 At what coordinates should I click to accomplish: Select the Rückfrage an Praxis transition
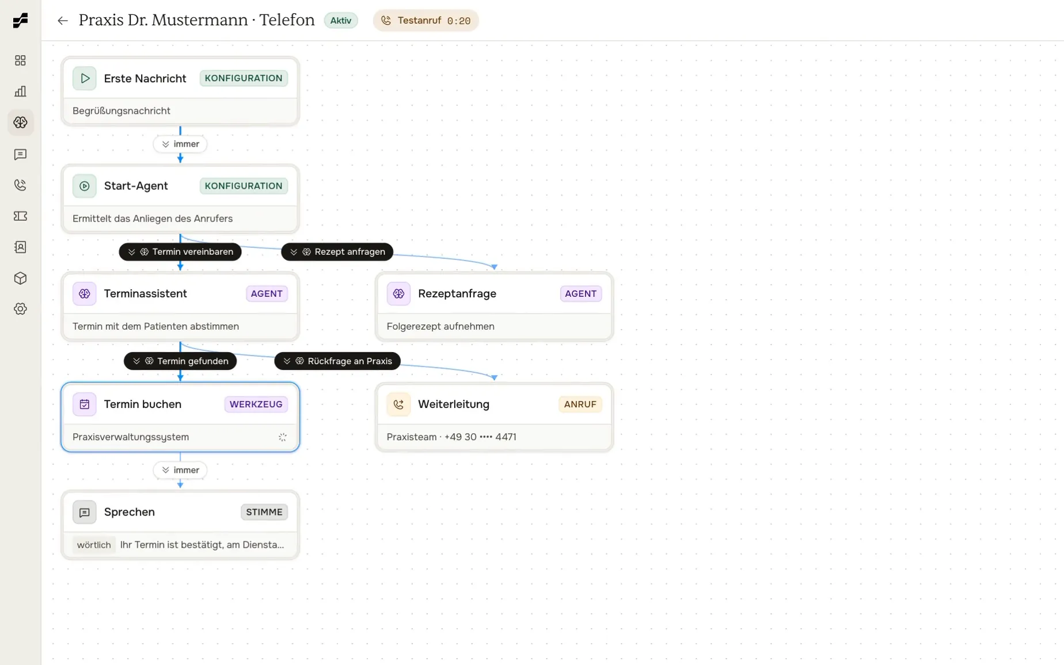point(337,361)
